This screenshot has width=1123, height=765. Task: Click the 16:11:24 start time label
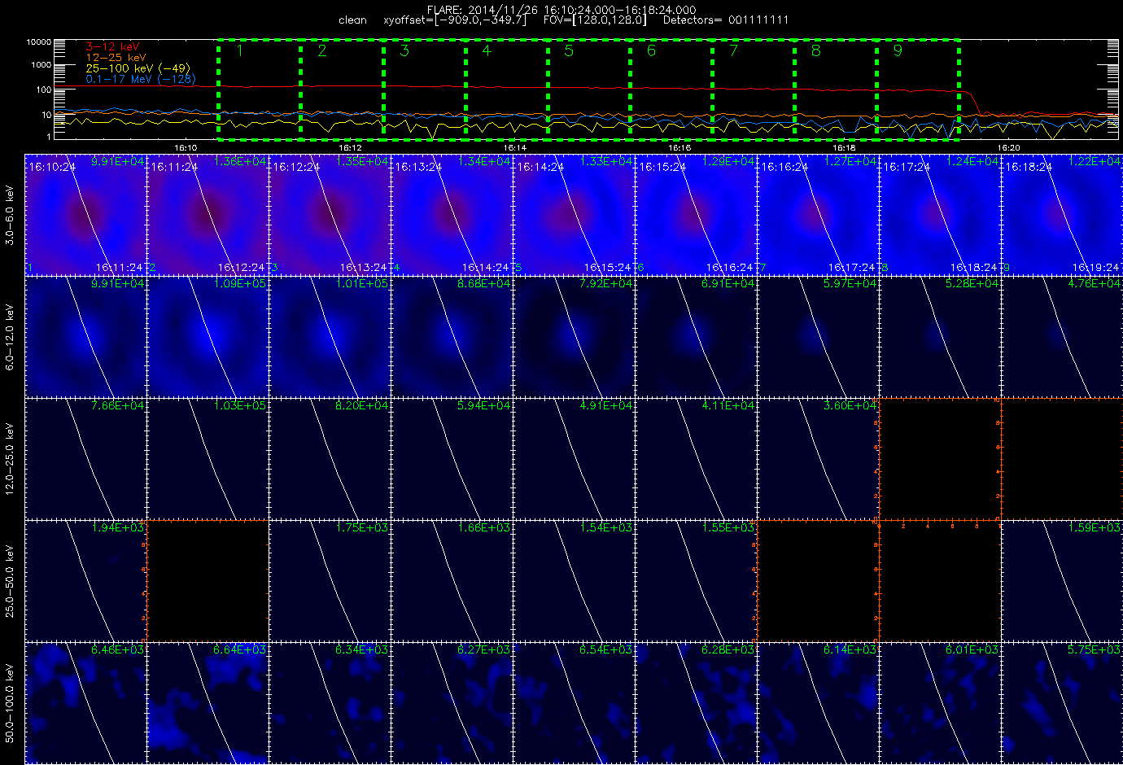174,167
